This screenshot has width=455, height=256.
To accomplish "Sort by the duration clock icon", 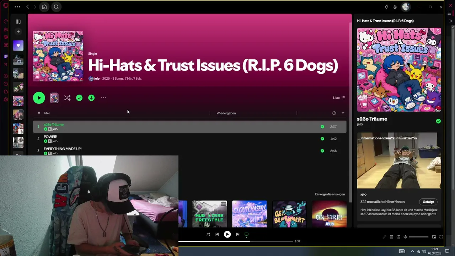I will click(x=334, y=113).
